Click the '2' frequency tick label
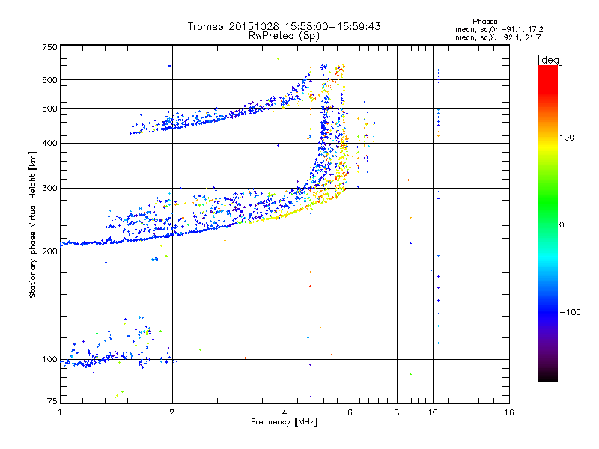This screenshot has height=449, width=599. pyautogui.click(x=172, y=412)
